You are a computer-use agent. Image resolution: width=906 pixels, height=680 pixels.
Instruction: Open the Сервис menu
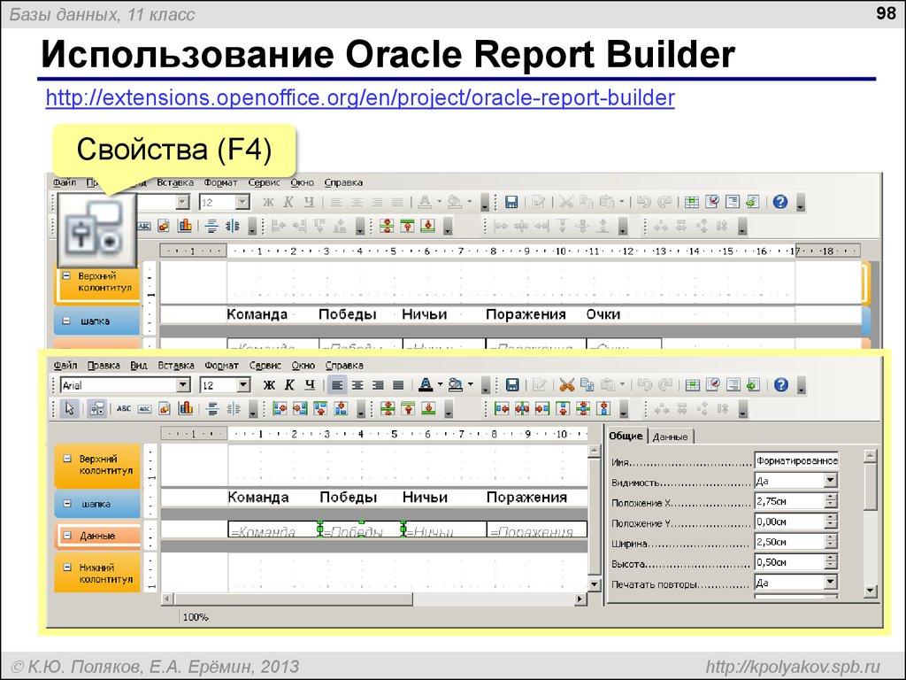[x=265, y=365]
